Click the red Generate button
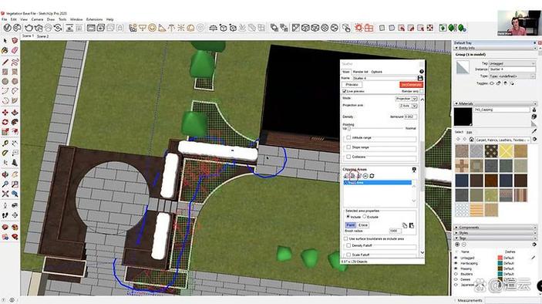 point(411,84)
